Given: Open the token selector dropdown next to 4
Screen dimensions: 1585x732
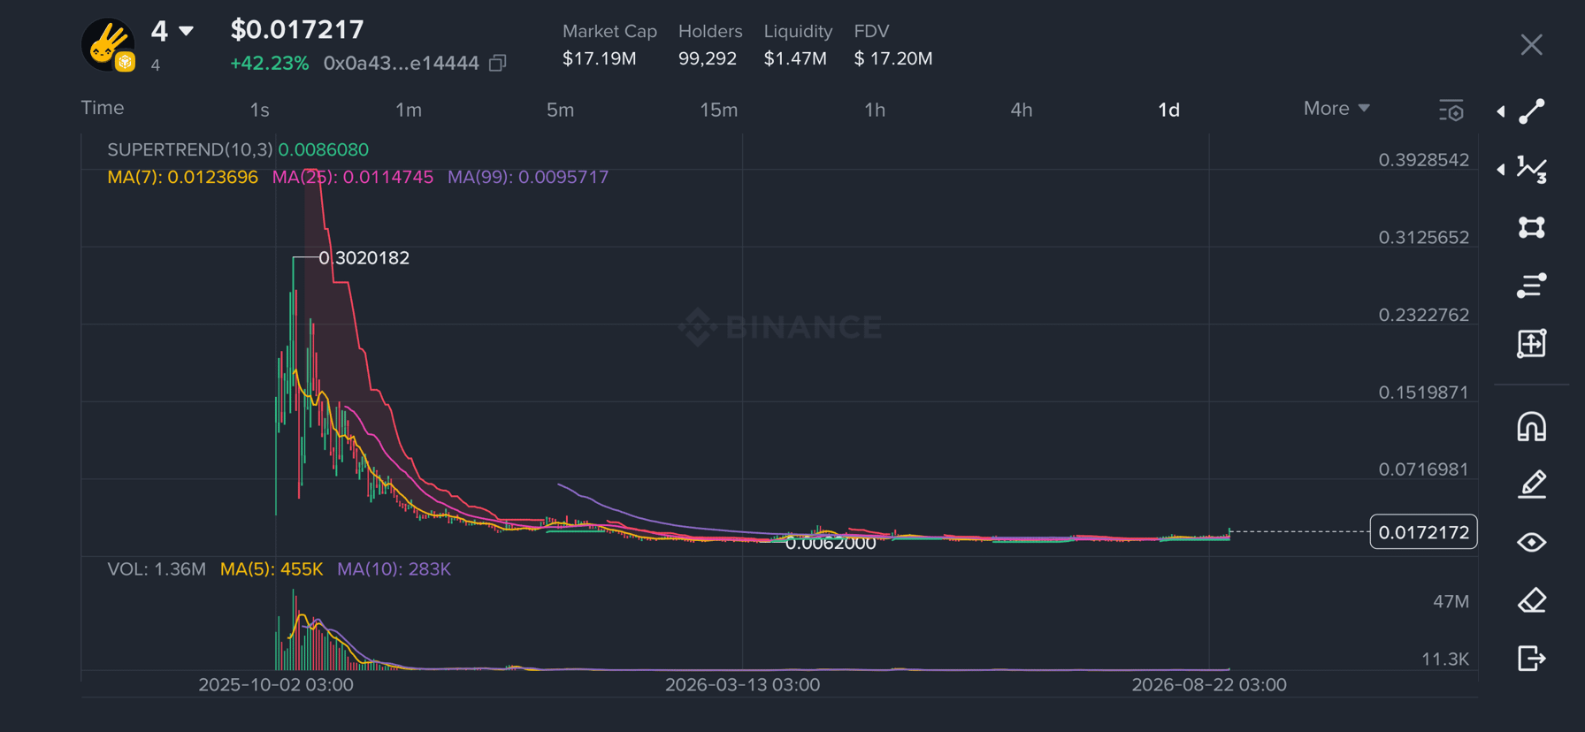Looking at the screenshot, I should [x=187, y=31].
